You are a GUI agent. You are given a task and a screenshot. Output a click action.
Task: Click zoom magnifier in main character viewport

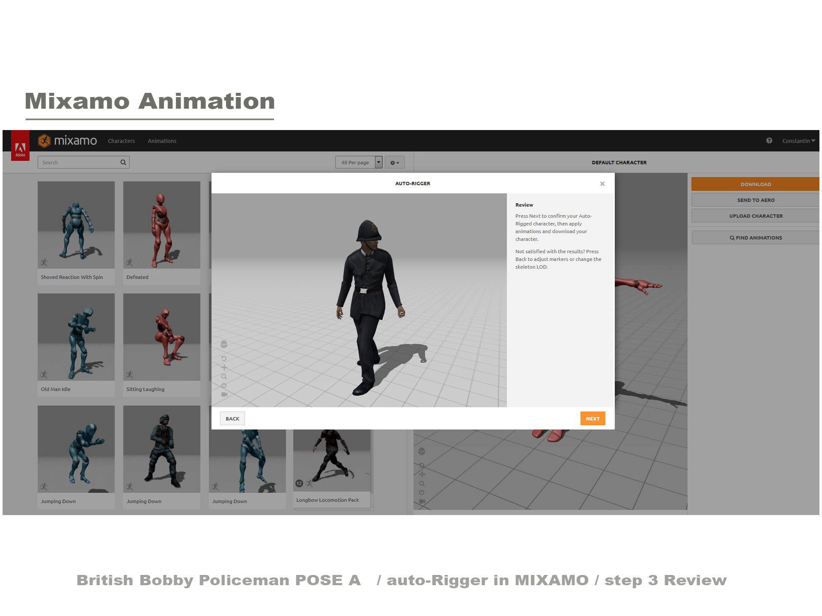(422, 484)
